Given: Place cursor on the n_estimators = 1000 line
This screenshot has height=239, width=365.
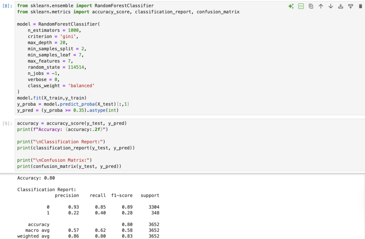Looking at the screenshot, I should tap(54, 30).
